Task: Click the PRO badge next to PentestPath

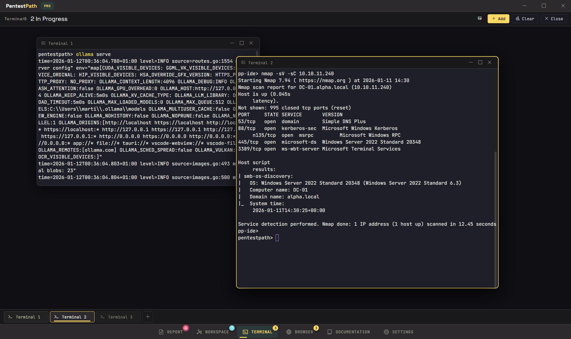Action: tap(47, 6)
